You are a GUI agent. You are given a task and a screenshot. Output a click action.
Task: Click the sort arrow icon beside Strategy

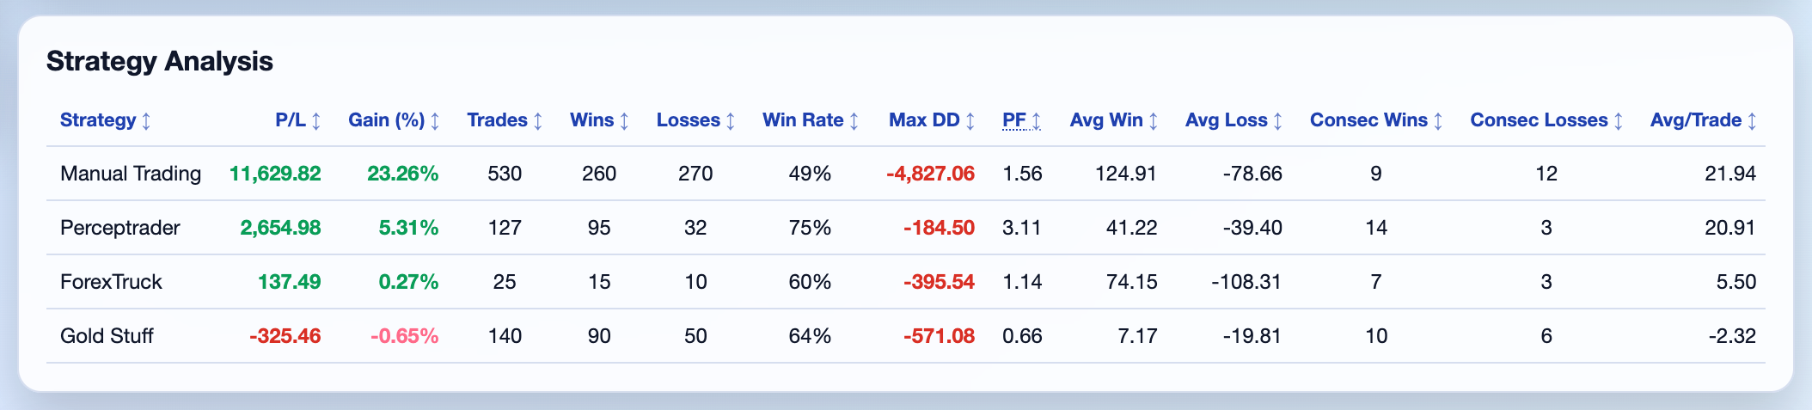click(146, 121)
